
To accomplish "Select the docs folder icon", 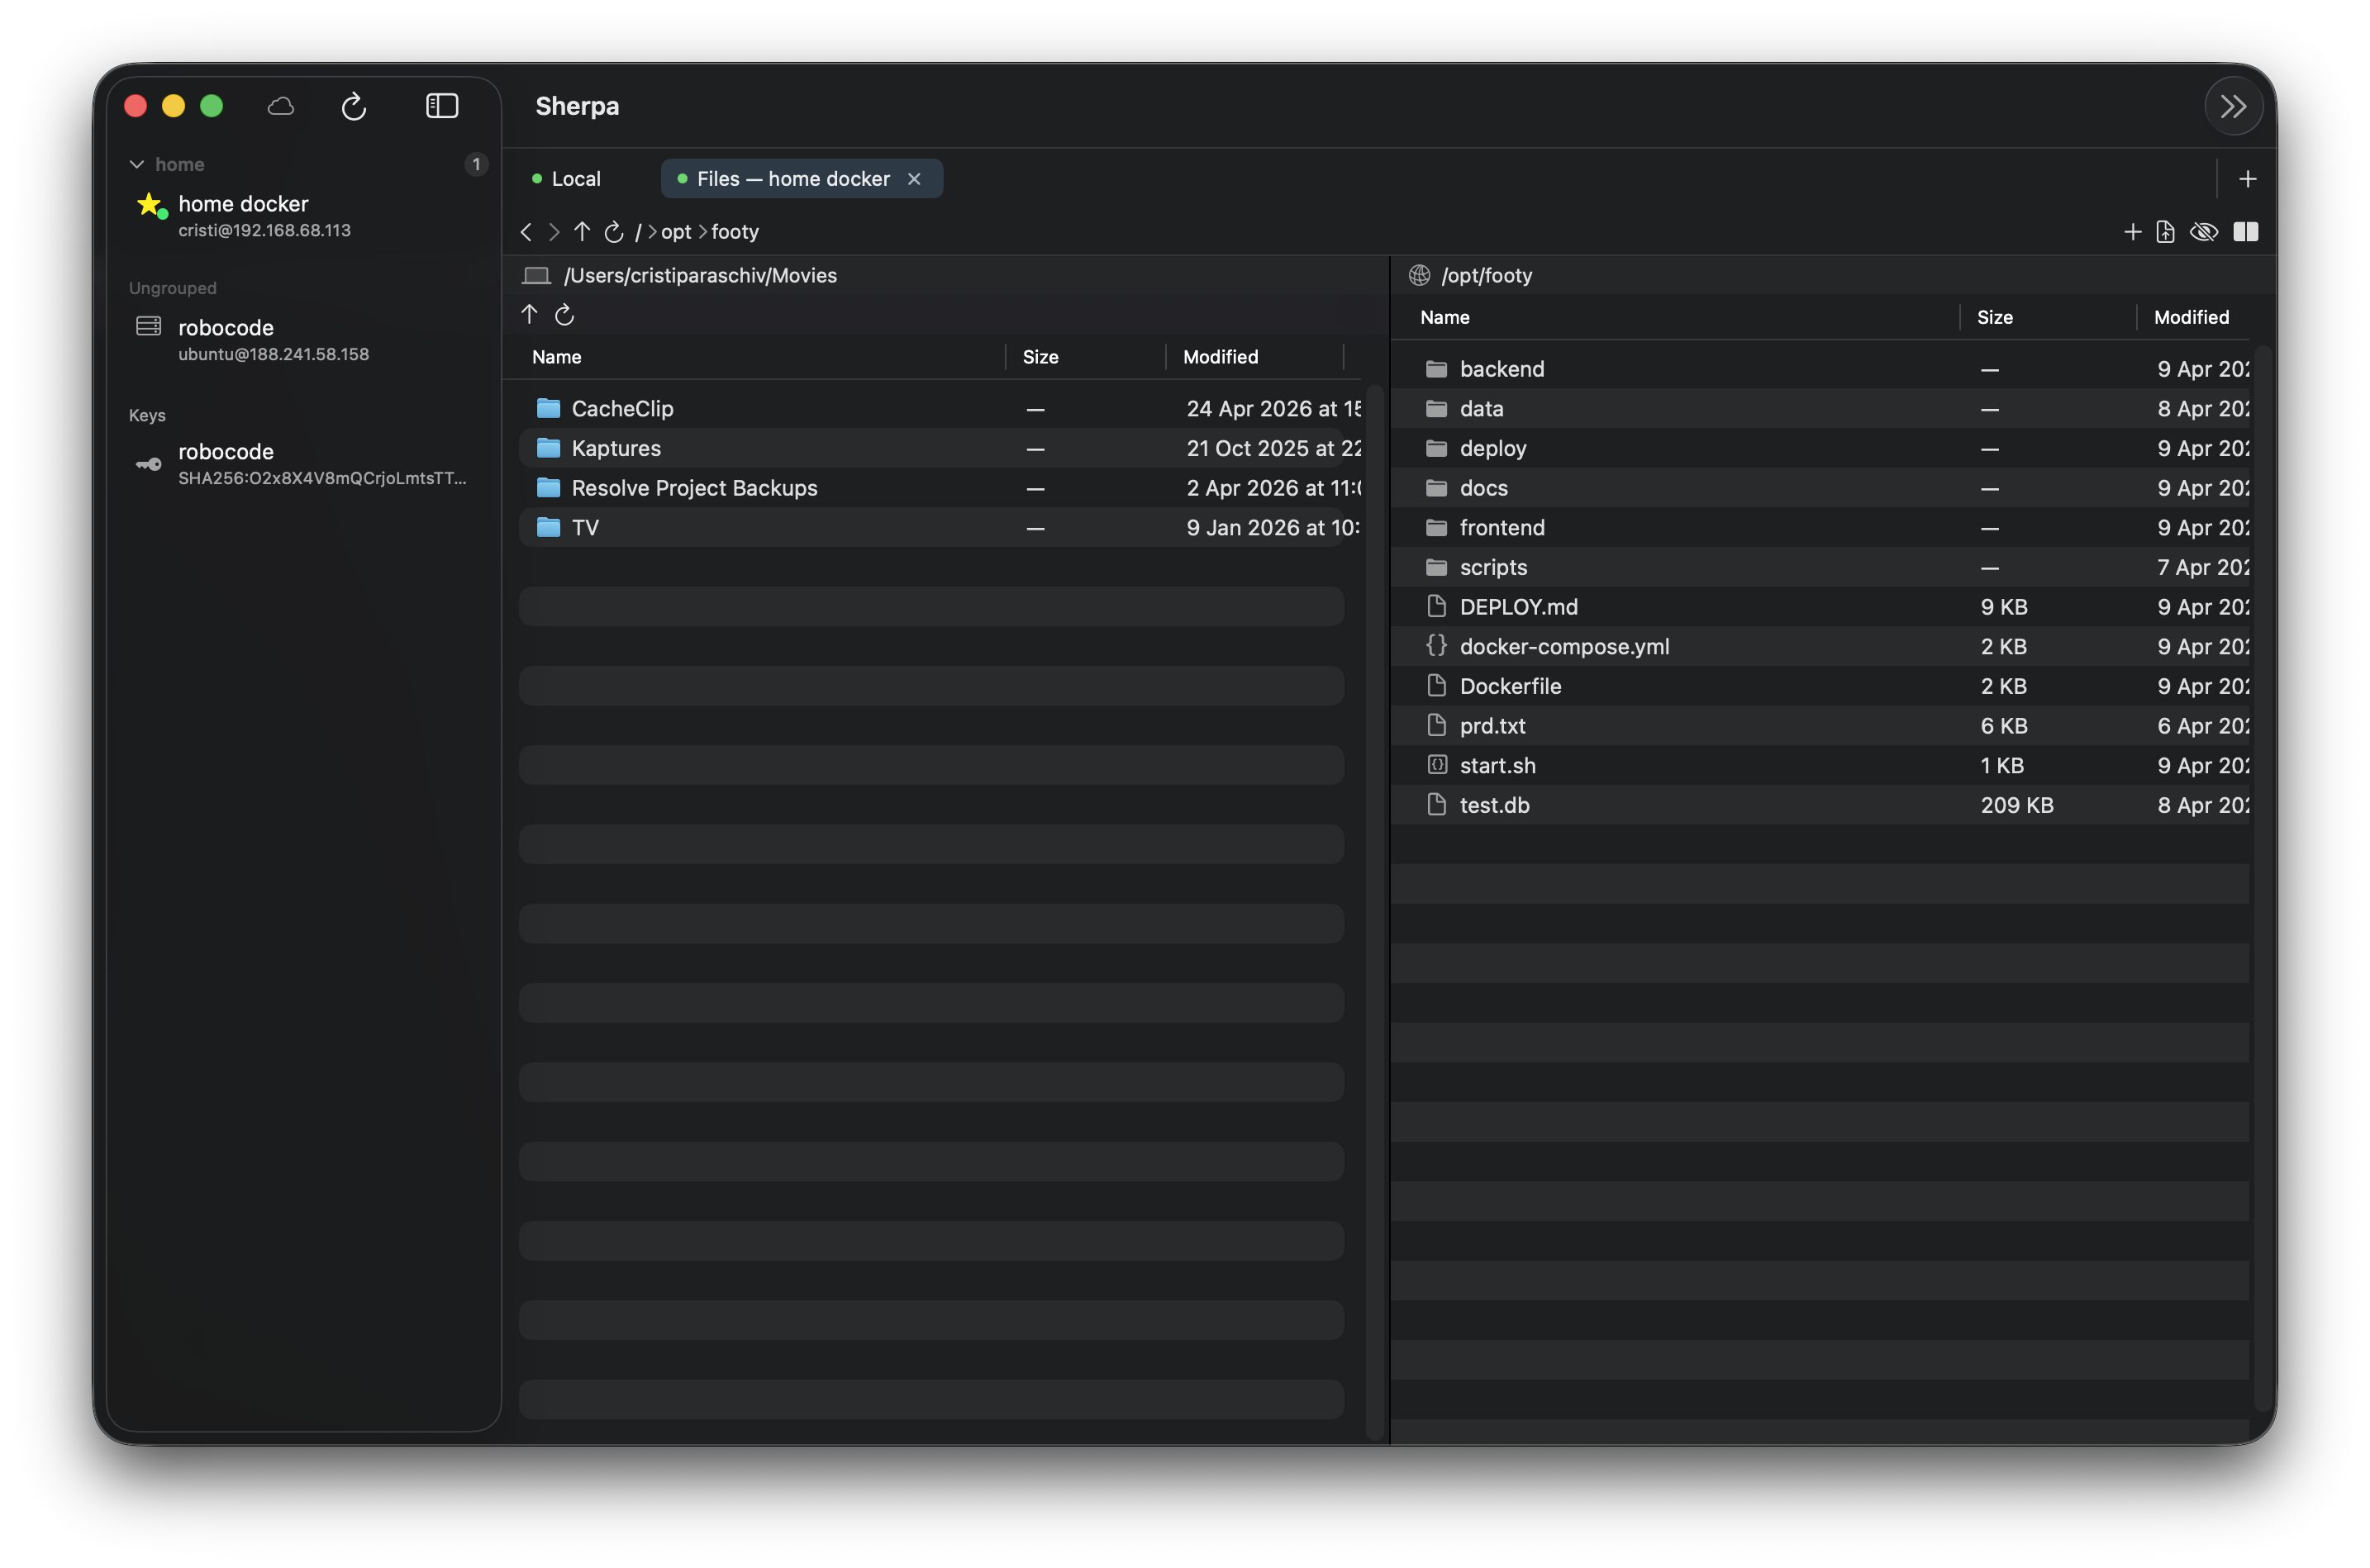I will (x=1436, y=488).
